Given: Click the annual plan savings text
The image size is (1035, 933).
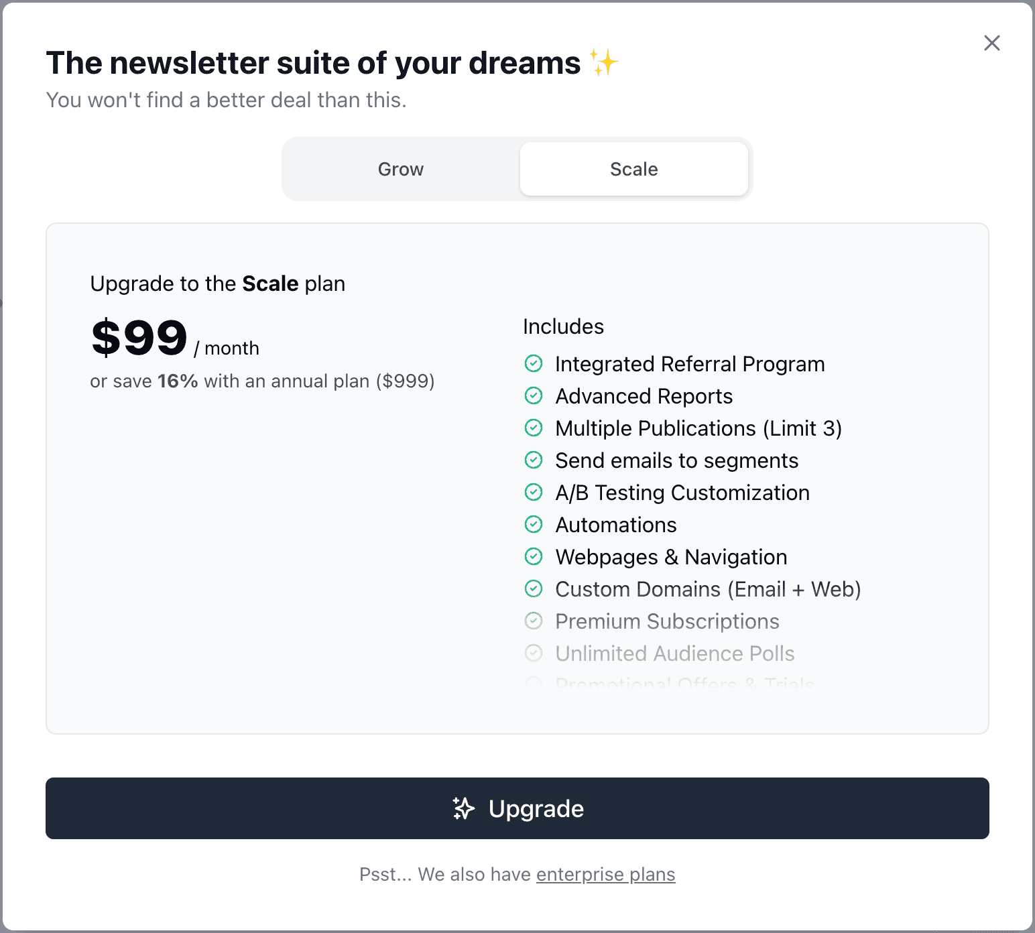Looking at the screenshot, I should tap(262, 381).
